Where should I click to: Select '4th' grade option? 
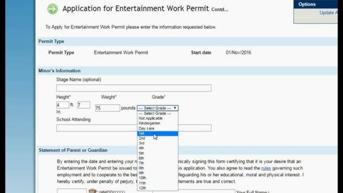157,148
